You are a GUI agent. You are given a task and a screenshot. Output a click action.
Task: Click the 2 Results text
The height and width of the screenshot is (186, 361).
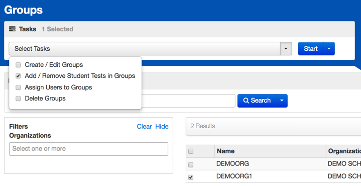pyautogui.click(x=203, y=126)
